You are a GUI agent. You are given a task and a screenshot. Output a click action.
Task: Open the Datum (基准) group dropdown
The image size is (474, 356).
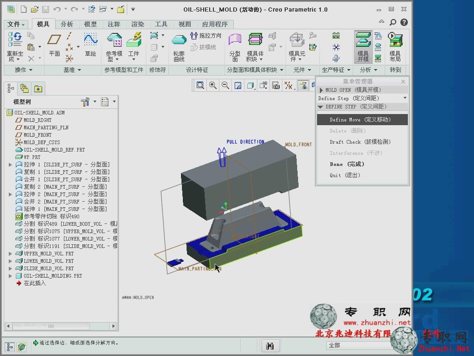[72, 70]
